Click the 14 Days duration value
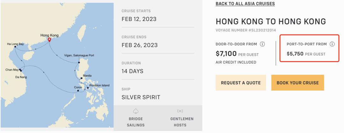The height and width of the screenshot is (133, 344). (133, 71)
